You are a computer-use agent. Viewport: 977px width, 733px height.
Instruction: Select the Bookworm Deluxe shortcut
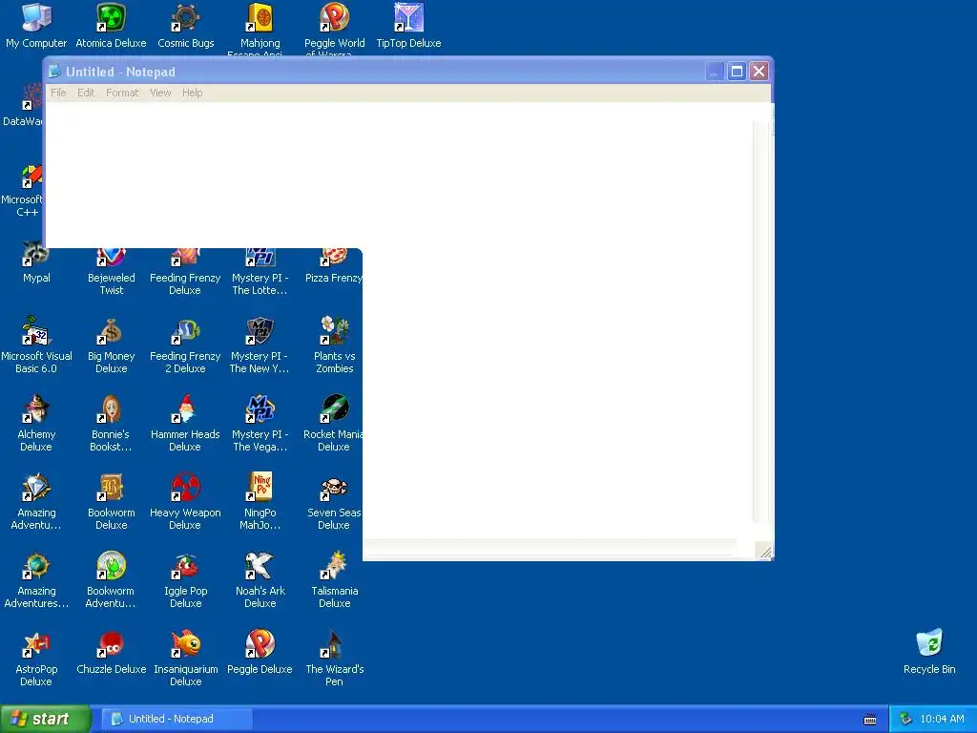[x=111, y=501]
